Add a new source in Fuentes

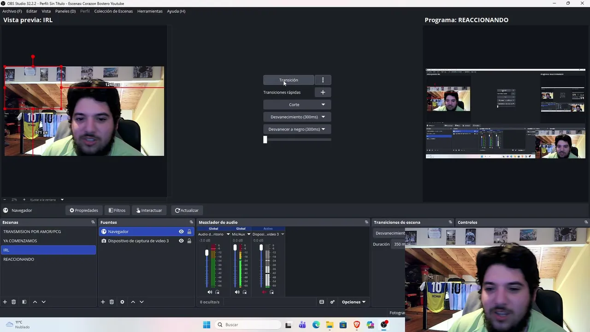tap(103, 302)
